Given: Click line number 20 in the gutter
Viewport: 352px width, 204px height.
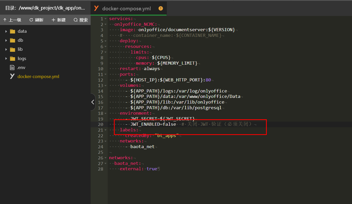Looking at the screenshot, I should pyautogui.click(x=100, y=124).
